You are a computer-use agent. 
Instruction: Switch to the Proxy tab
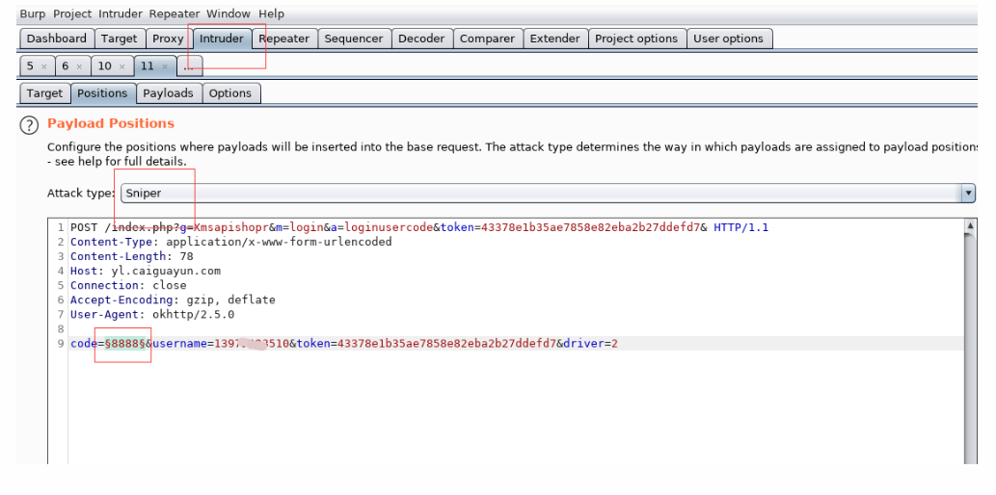169,39
